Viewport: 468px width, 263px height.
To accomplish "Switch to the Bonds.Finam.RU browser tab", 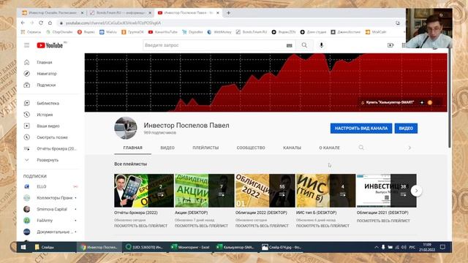I will click(121, 13).
